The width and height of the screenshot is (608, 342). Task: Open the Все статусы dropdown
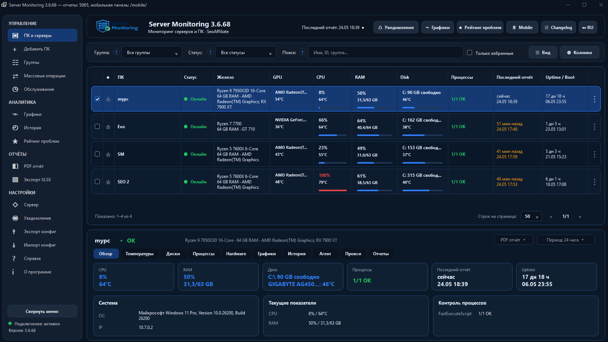246,53
